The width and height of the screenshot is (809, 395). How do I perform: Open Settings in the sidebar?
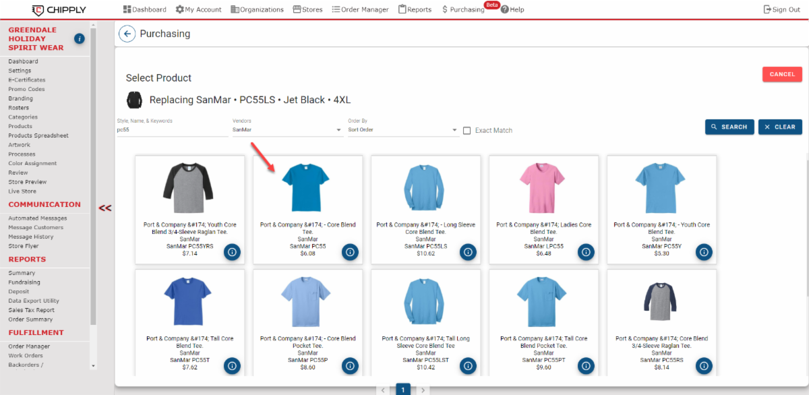[20, 71]
